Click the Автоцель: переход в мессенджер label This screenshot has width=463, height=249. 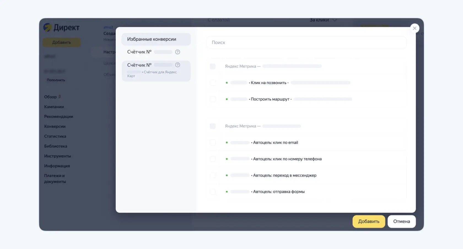point(285,175)
